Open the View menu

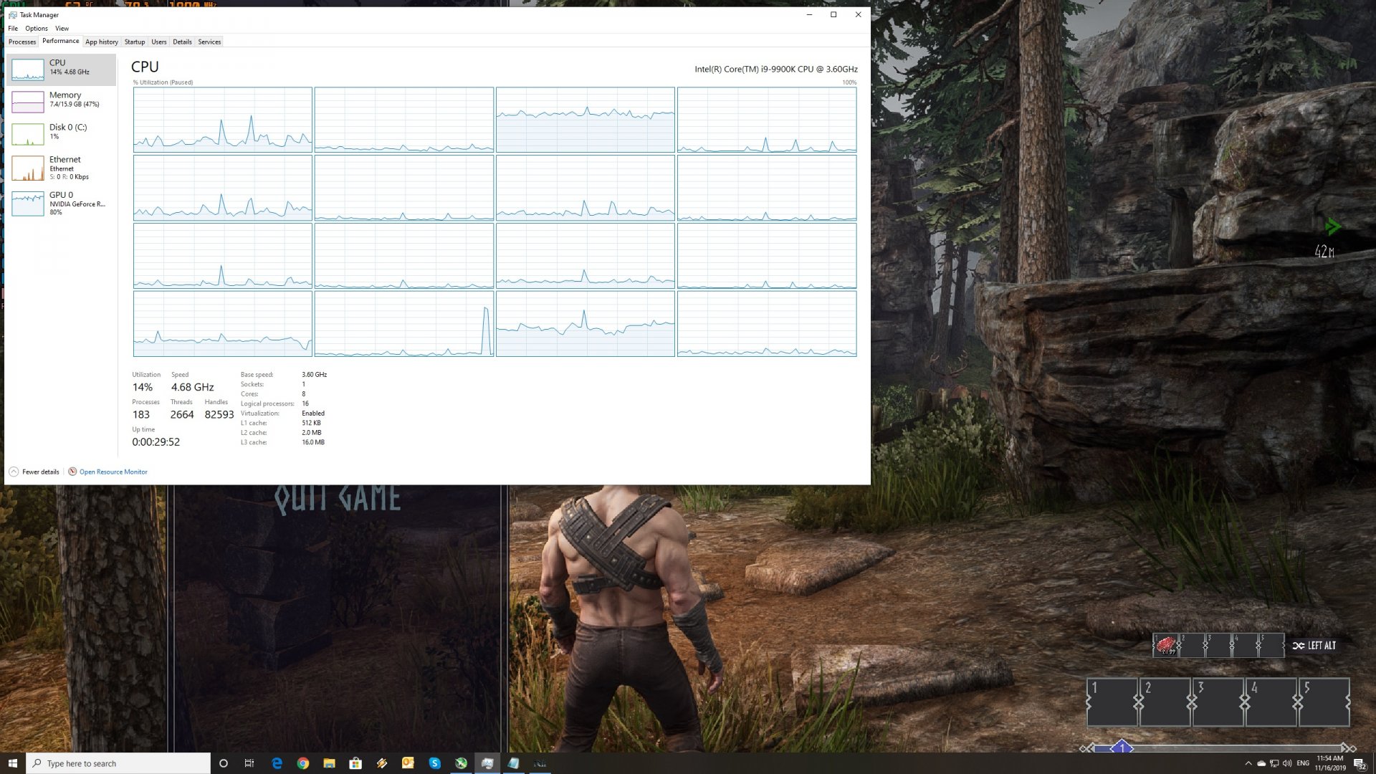pyautogui.click(x=62, y=29)
